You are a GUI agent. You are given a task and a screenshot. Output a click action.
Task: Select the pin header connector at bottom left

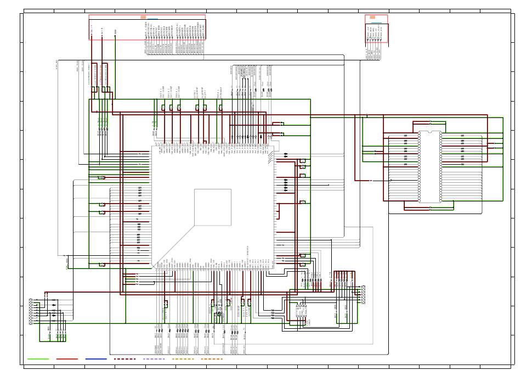click(x=31, y=312)
